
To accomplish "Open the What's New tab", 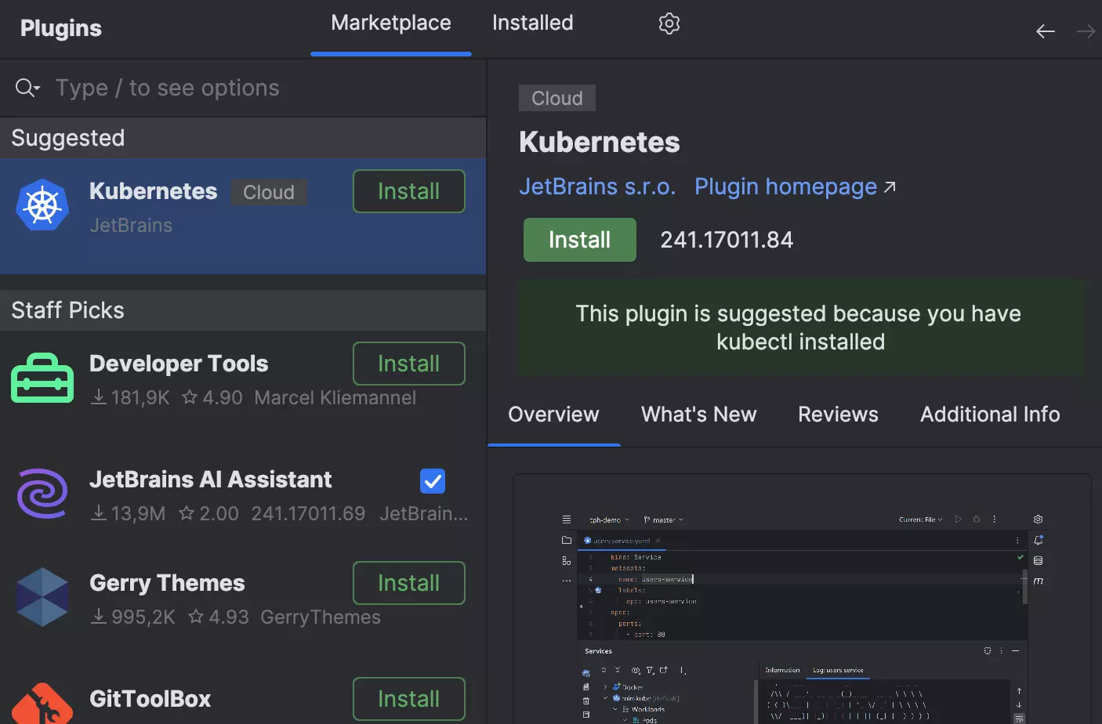I will point(698,414).
